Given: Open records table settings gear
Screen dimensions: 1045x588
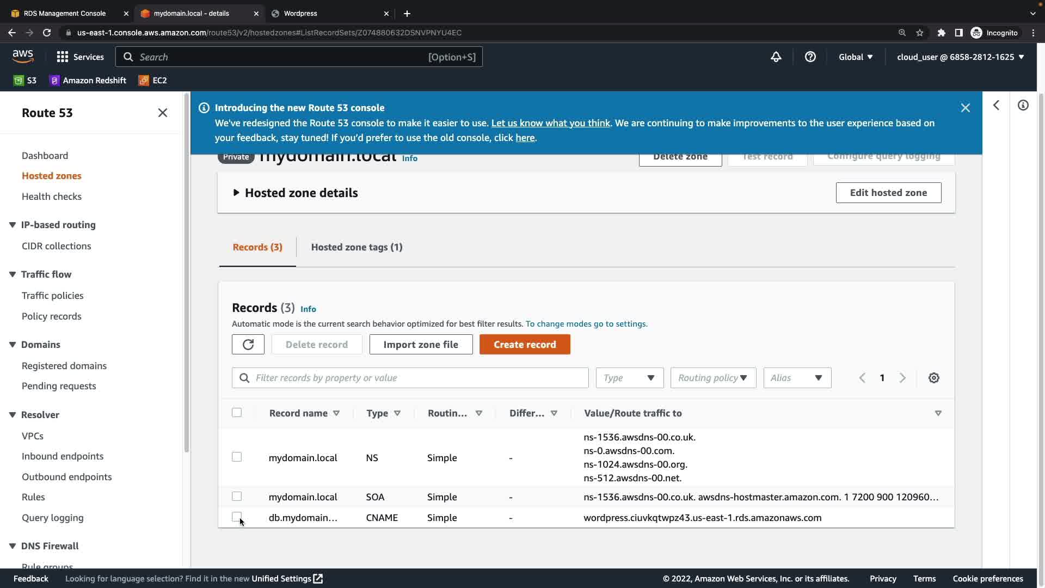Looking at the screenshot, I should [x=933, y=378].
